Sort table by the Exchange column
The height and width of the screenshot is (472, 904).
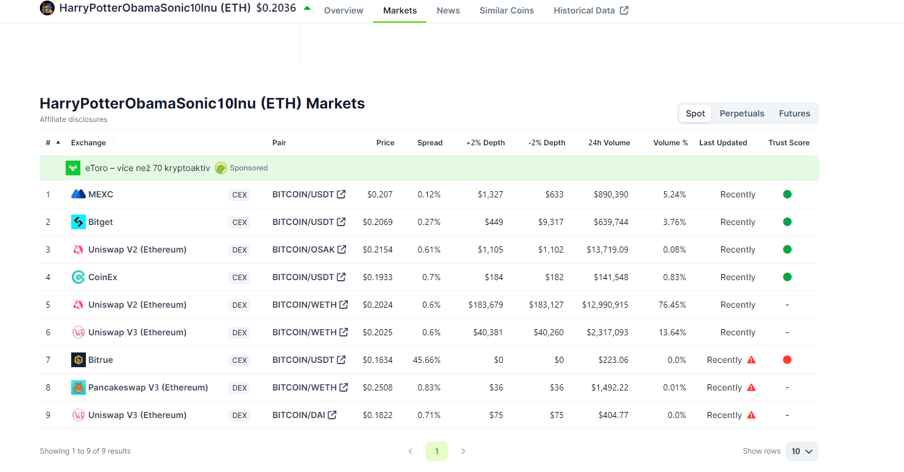(88, 143)
